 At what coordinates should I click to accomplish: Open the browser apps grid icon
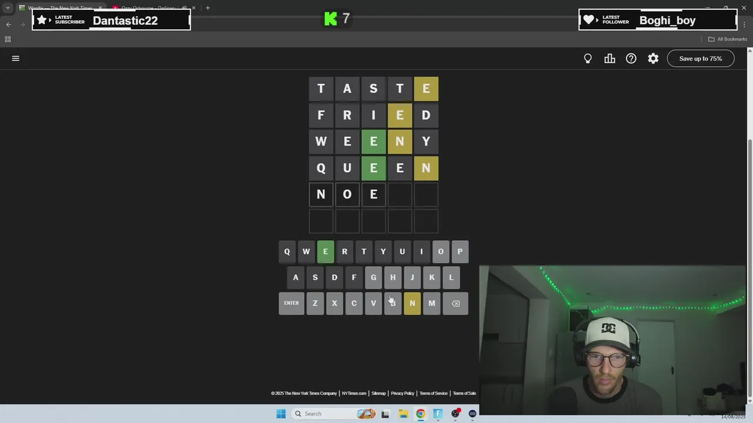(x=8, y=39)
